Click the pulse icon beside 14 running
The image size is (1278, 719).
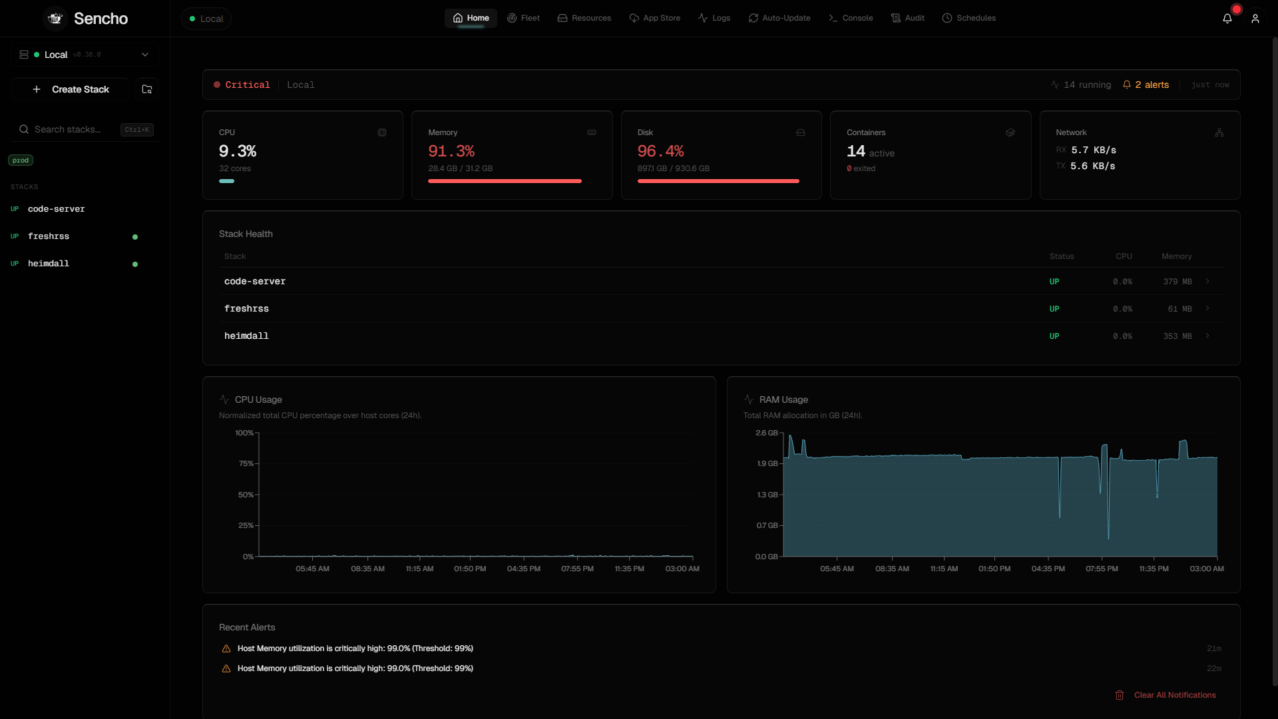(1055, 85)
